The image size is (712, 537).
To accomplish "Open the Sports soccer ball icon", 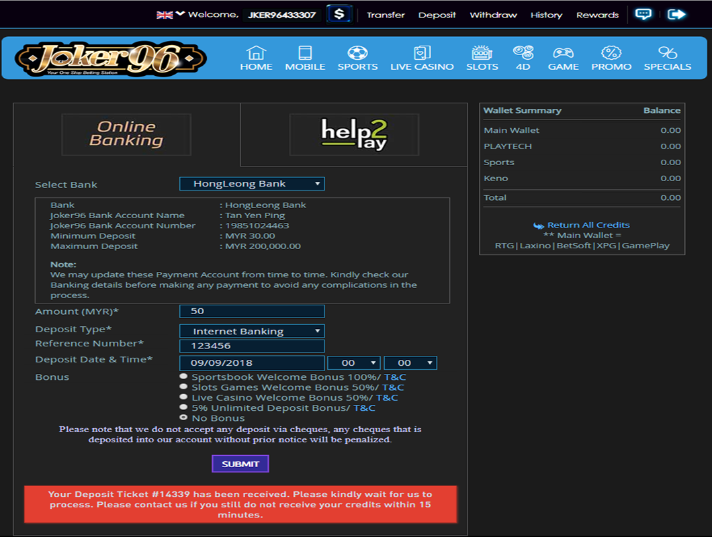I will (x=357, y=53).
